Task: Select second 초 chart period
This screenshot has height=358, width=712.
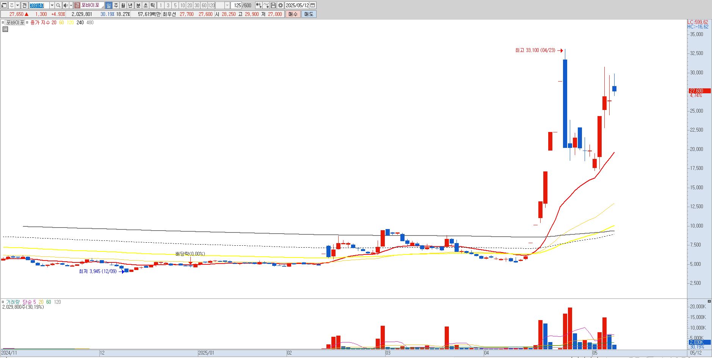Action: coord(146,5)
